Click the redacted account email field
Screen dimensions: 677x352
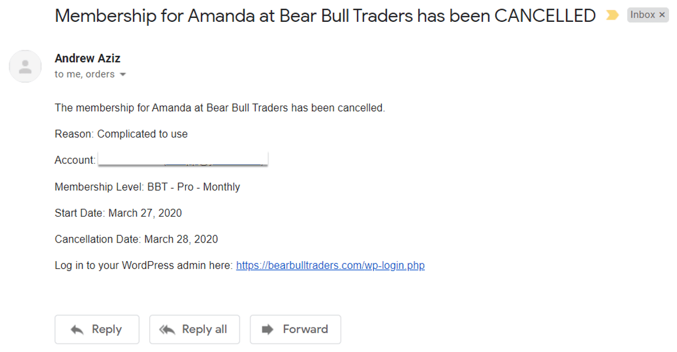[183, 159]
